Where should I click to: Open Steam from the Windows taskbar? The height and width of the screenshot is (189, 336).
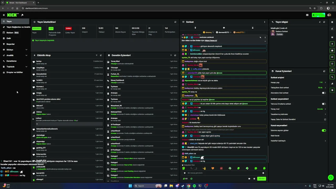click(183, 186)
